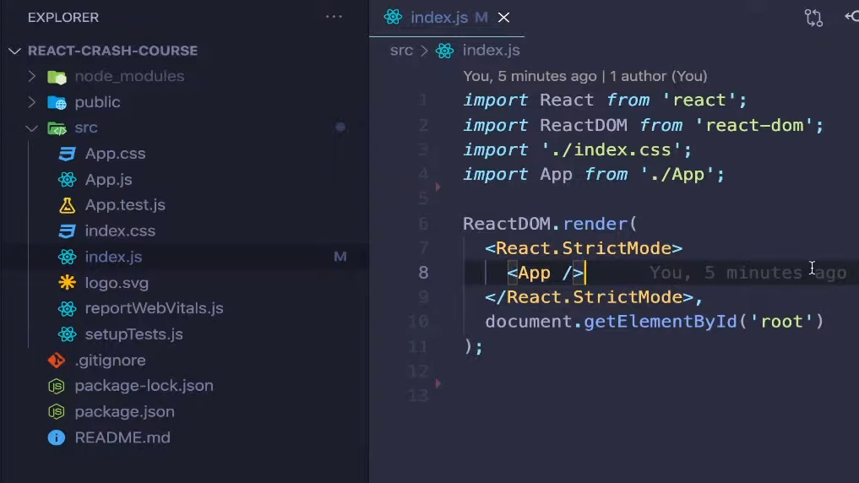This screenshot has height=483, width=859.
Task: Open README.md file
Action: click(122, 437)
